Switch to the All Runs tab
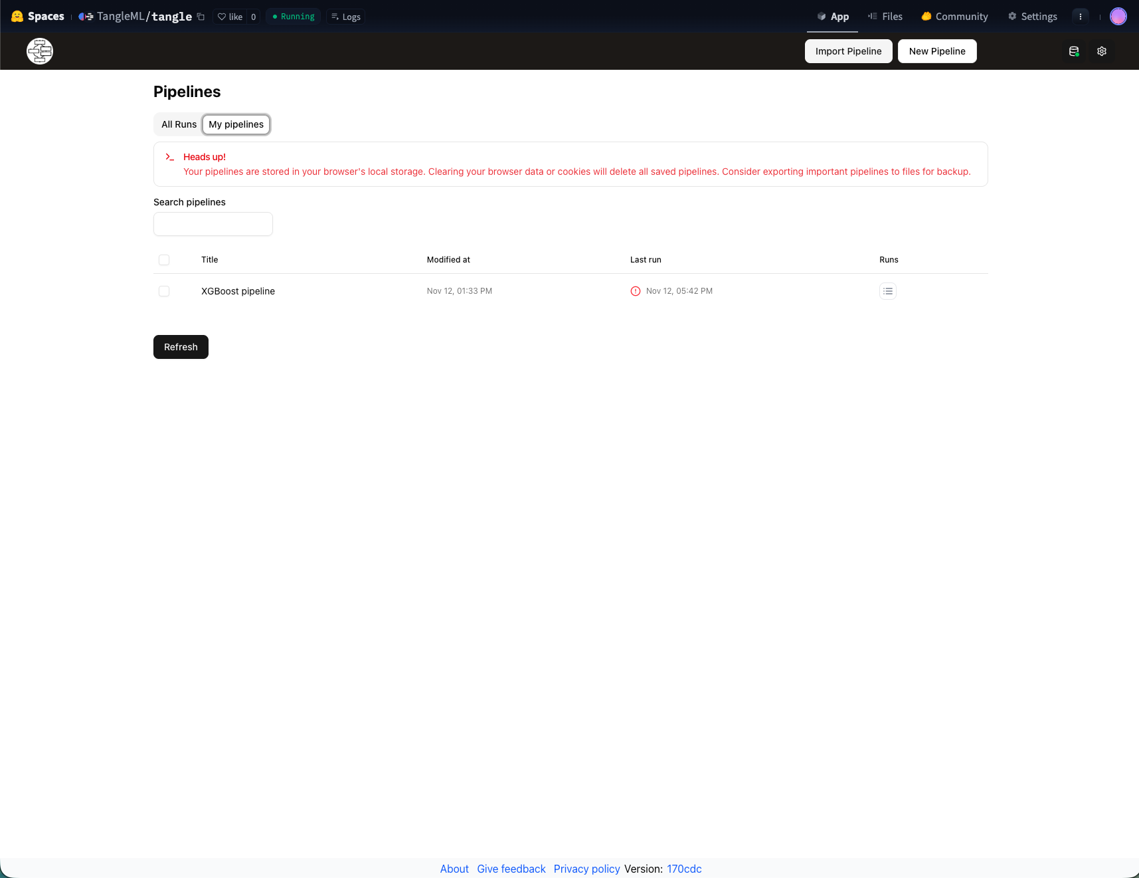 (x=179, y=124)
